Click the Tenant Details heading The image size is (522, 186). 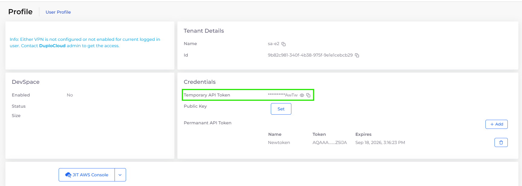click(x=204, y=31)
